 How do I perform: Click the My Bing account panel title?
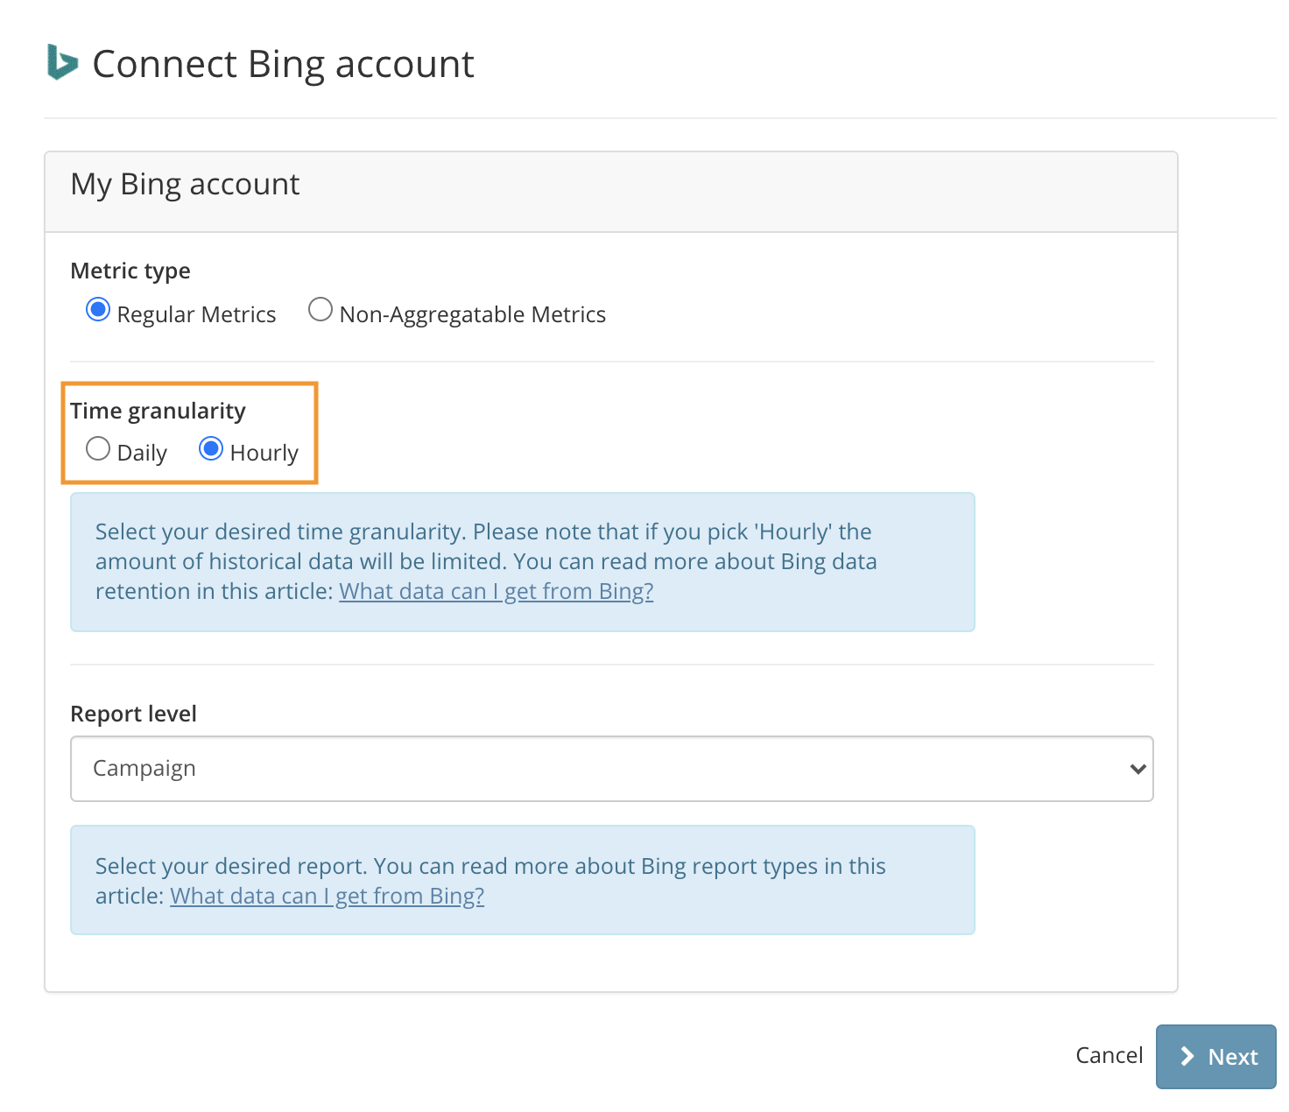[x=185, y=185]
